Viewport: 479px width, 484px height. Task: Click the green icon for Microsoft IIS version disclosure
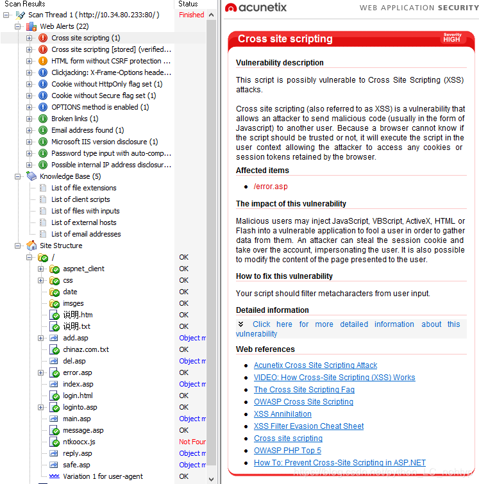click(x=43, y=142)
